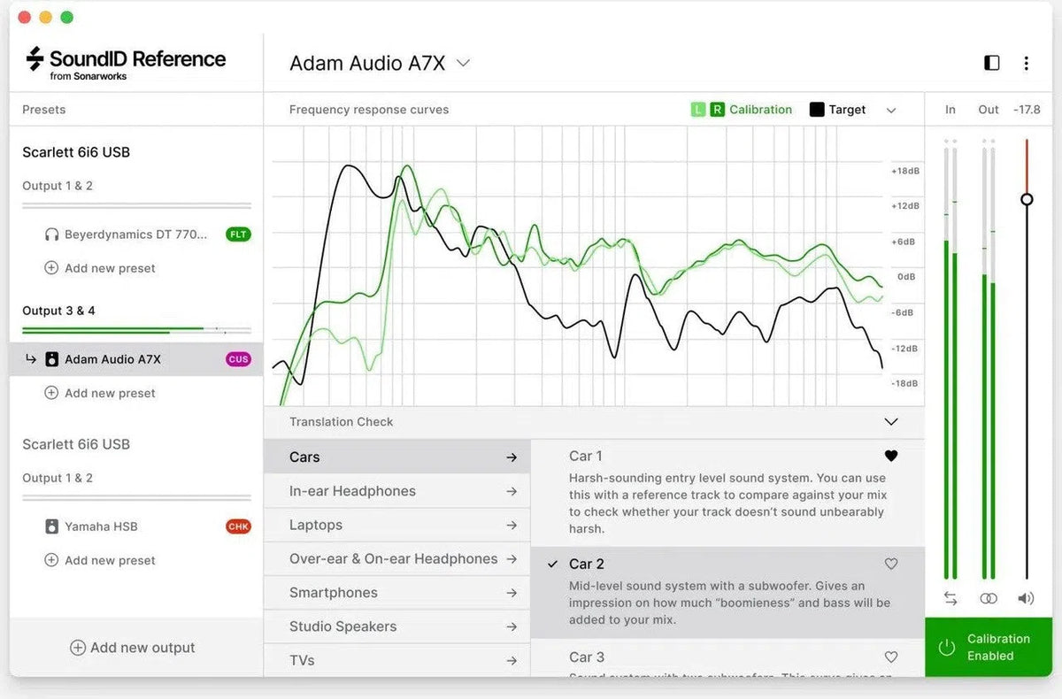Click the speaker icon beside Adam Audio A7X

[x=51, y=358]
